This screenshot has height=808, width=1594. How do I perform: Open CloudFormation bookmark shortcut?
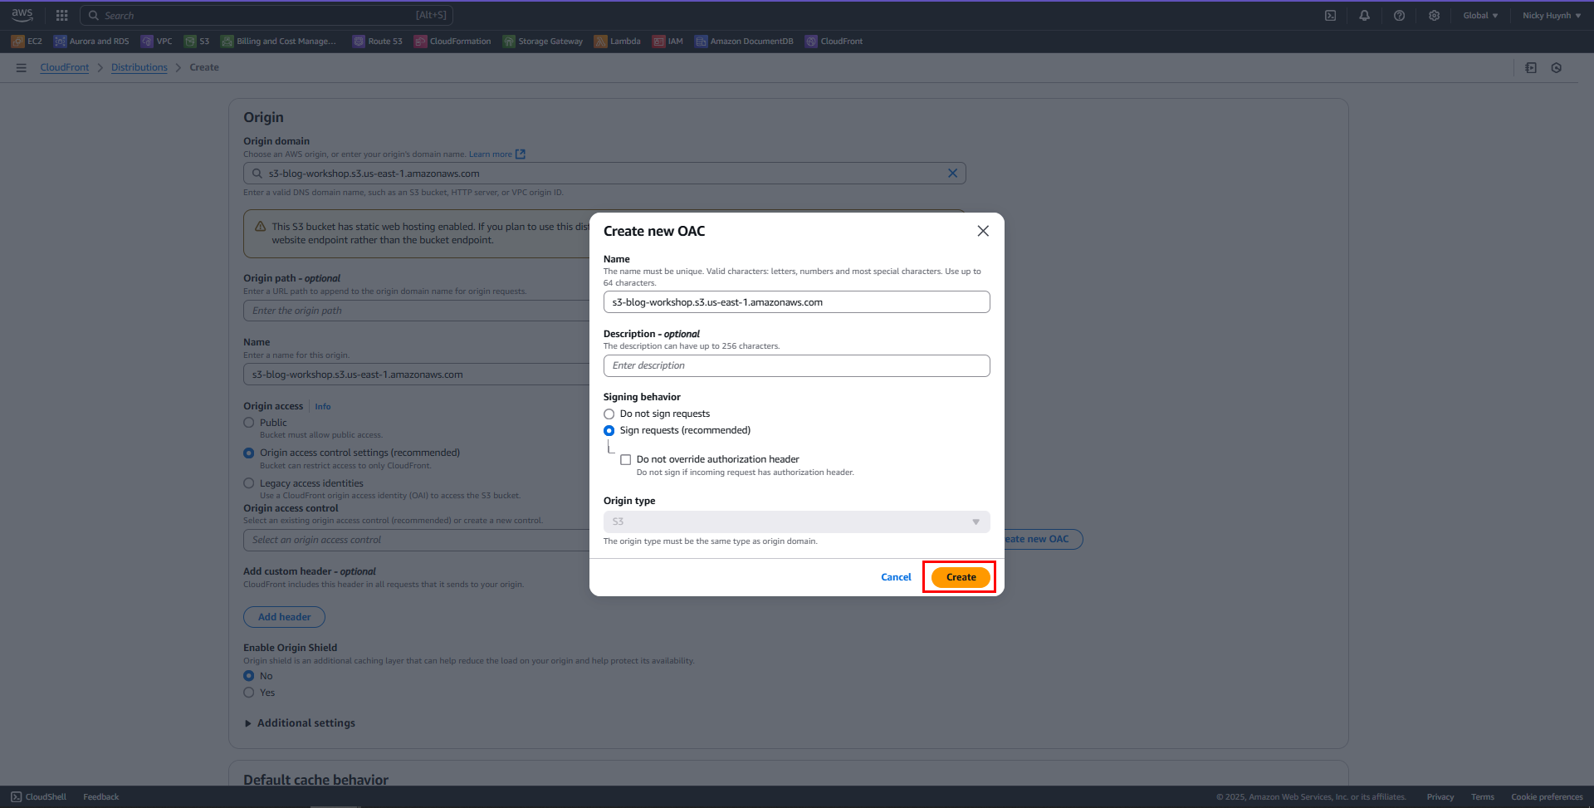(452, 41)
